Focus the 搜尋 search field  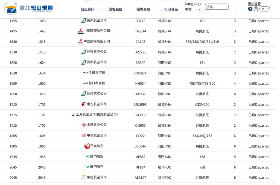coord(217,7)
